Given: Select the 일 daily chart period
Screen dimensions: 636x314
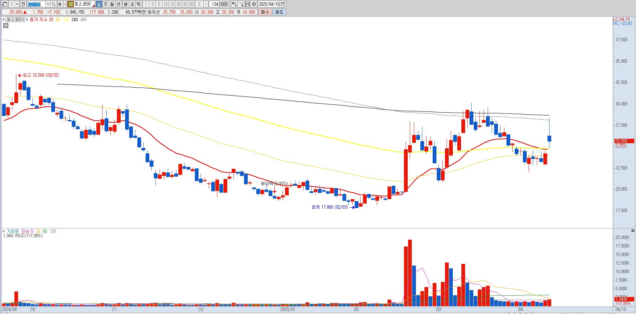Looking at the screenshot, I should click(x=99, y=4).
